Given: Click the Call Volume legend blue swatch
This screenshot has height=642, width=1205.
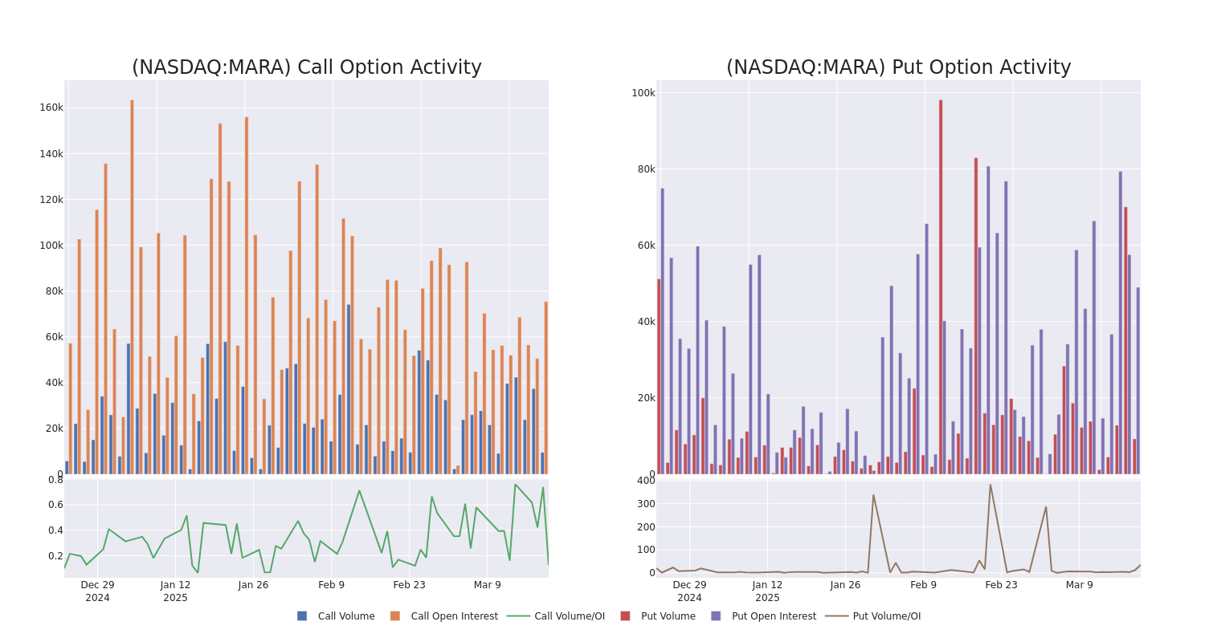Looking at the screenshot, I should click(302, 616).
